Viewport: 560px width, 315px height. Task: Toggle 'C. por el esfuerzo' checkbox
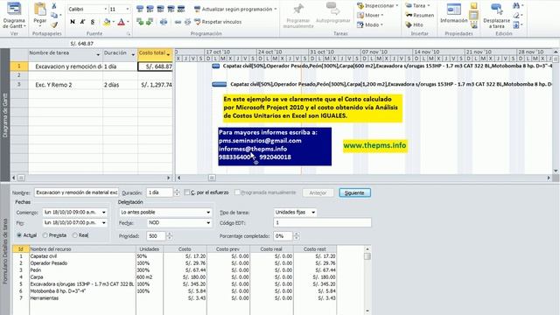point(186,192)
